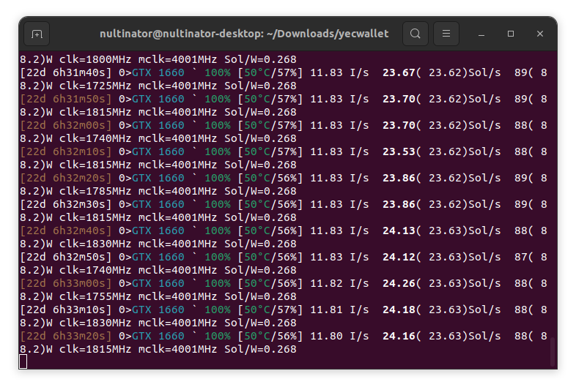Click the terminal scrollbar thumb
The height and width of the screenshot is (390, 576).
pos(553,351)
